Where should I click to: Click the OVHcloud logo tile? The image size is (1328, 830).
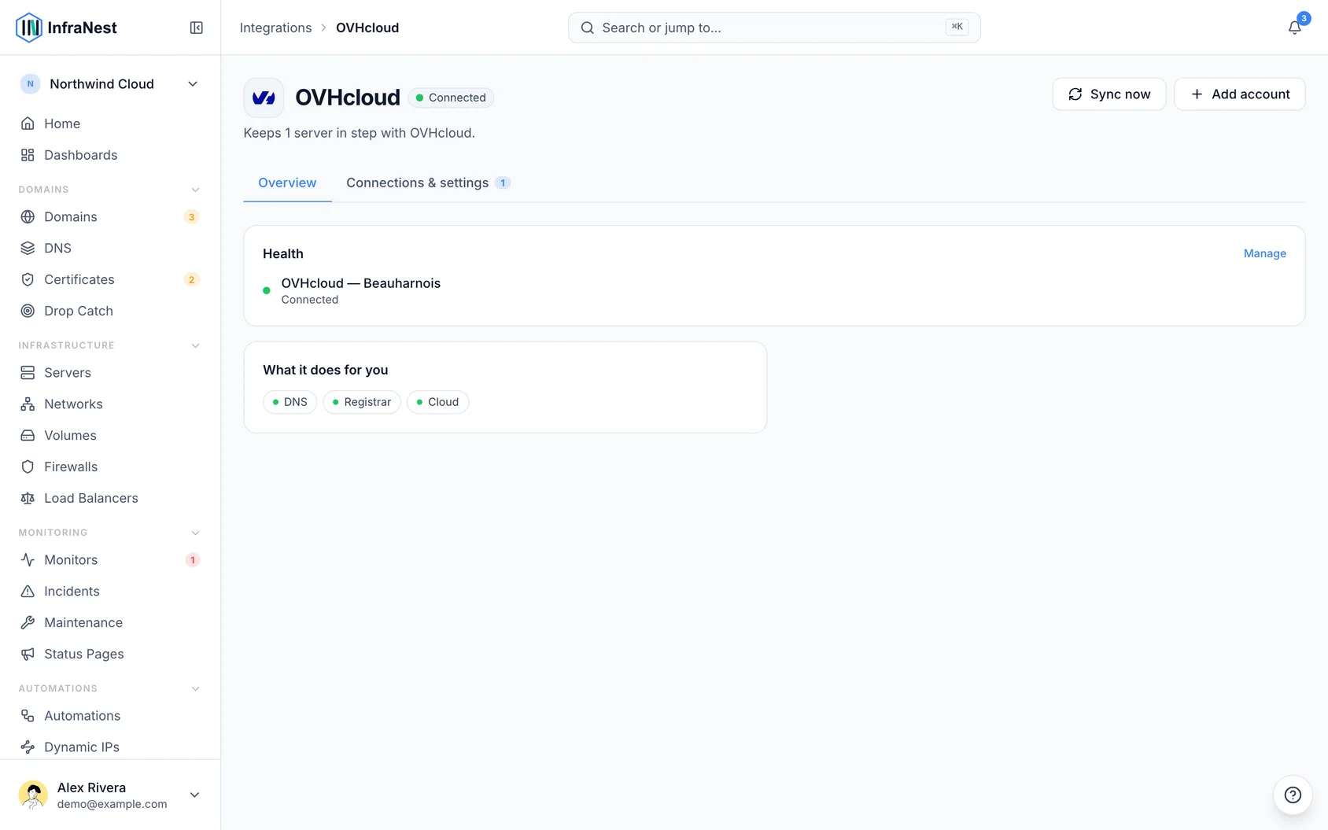[264, 98]
